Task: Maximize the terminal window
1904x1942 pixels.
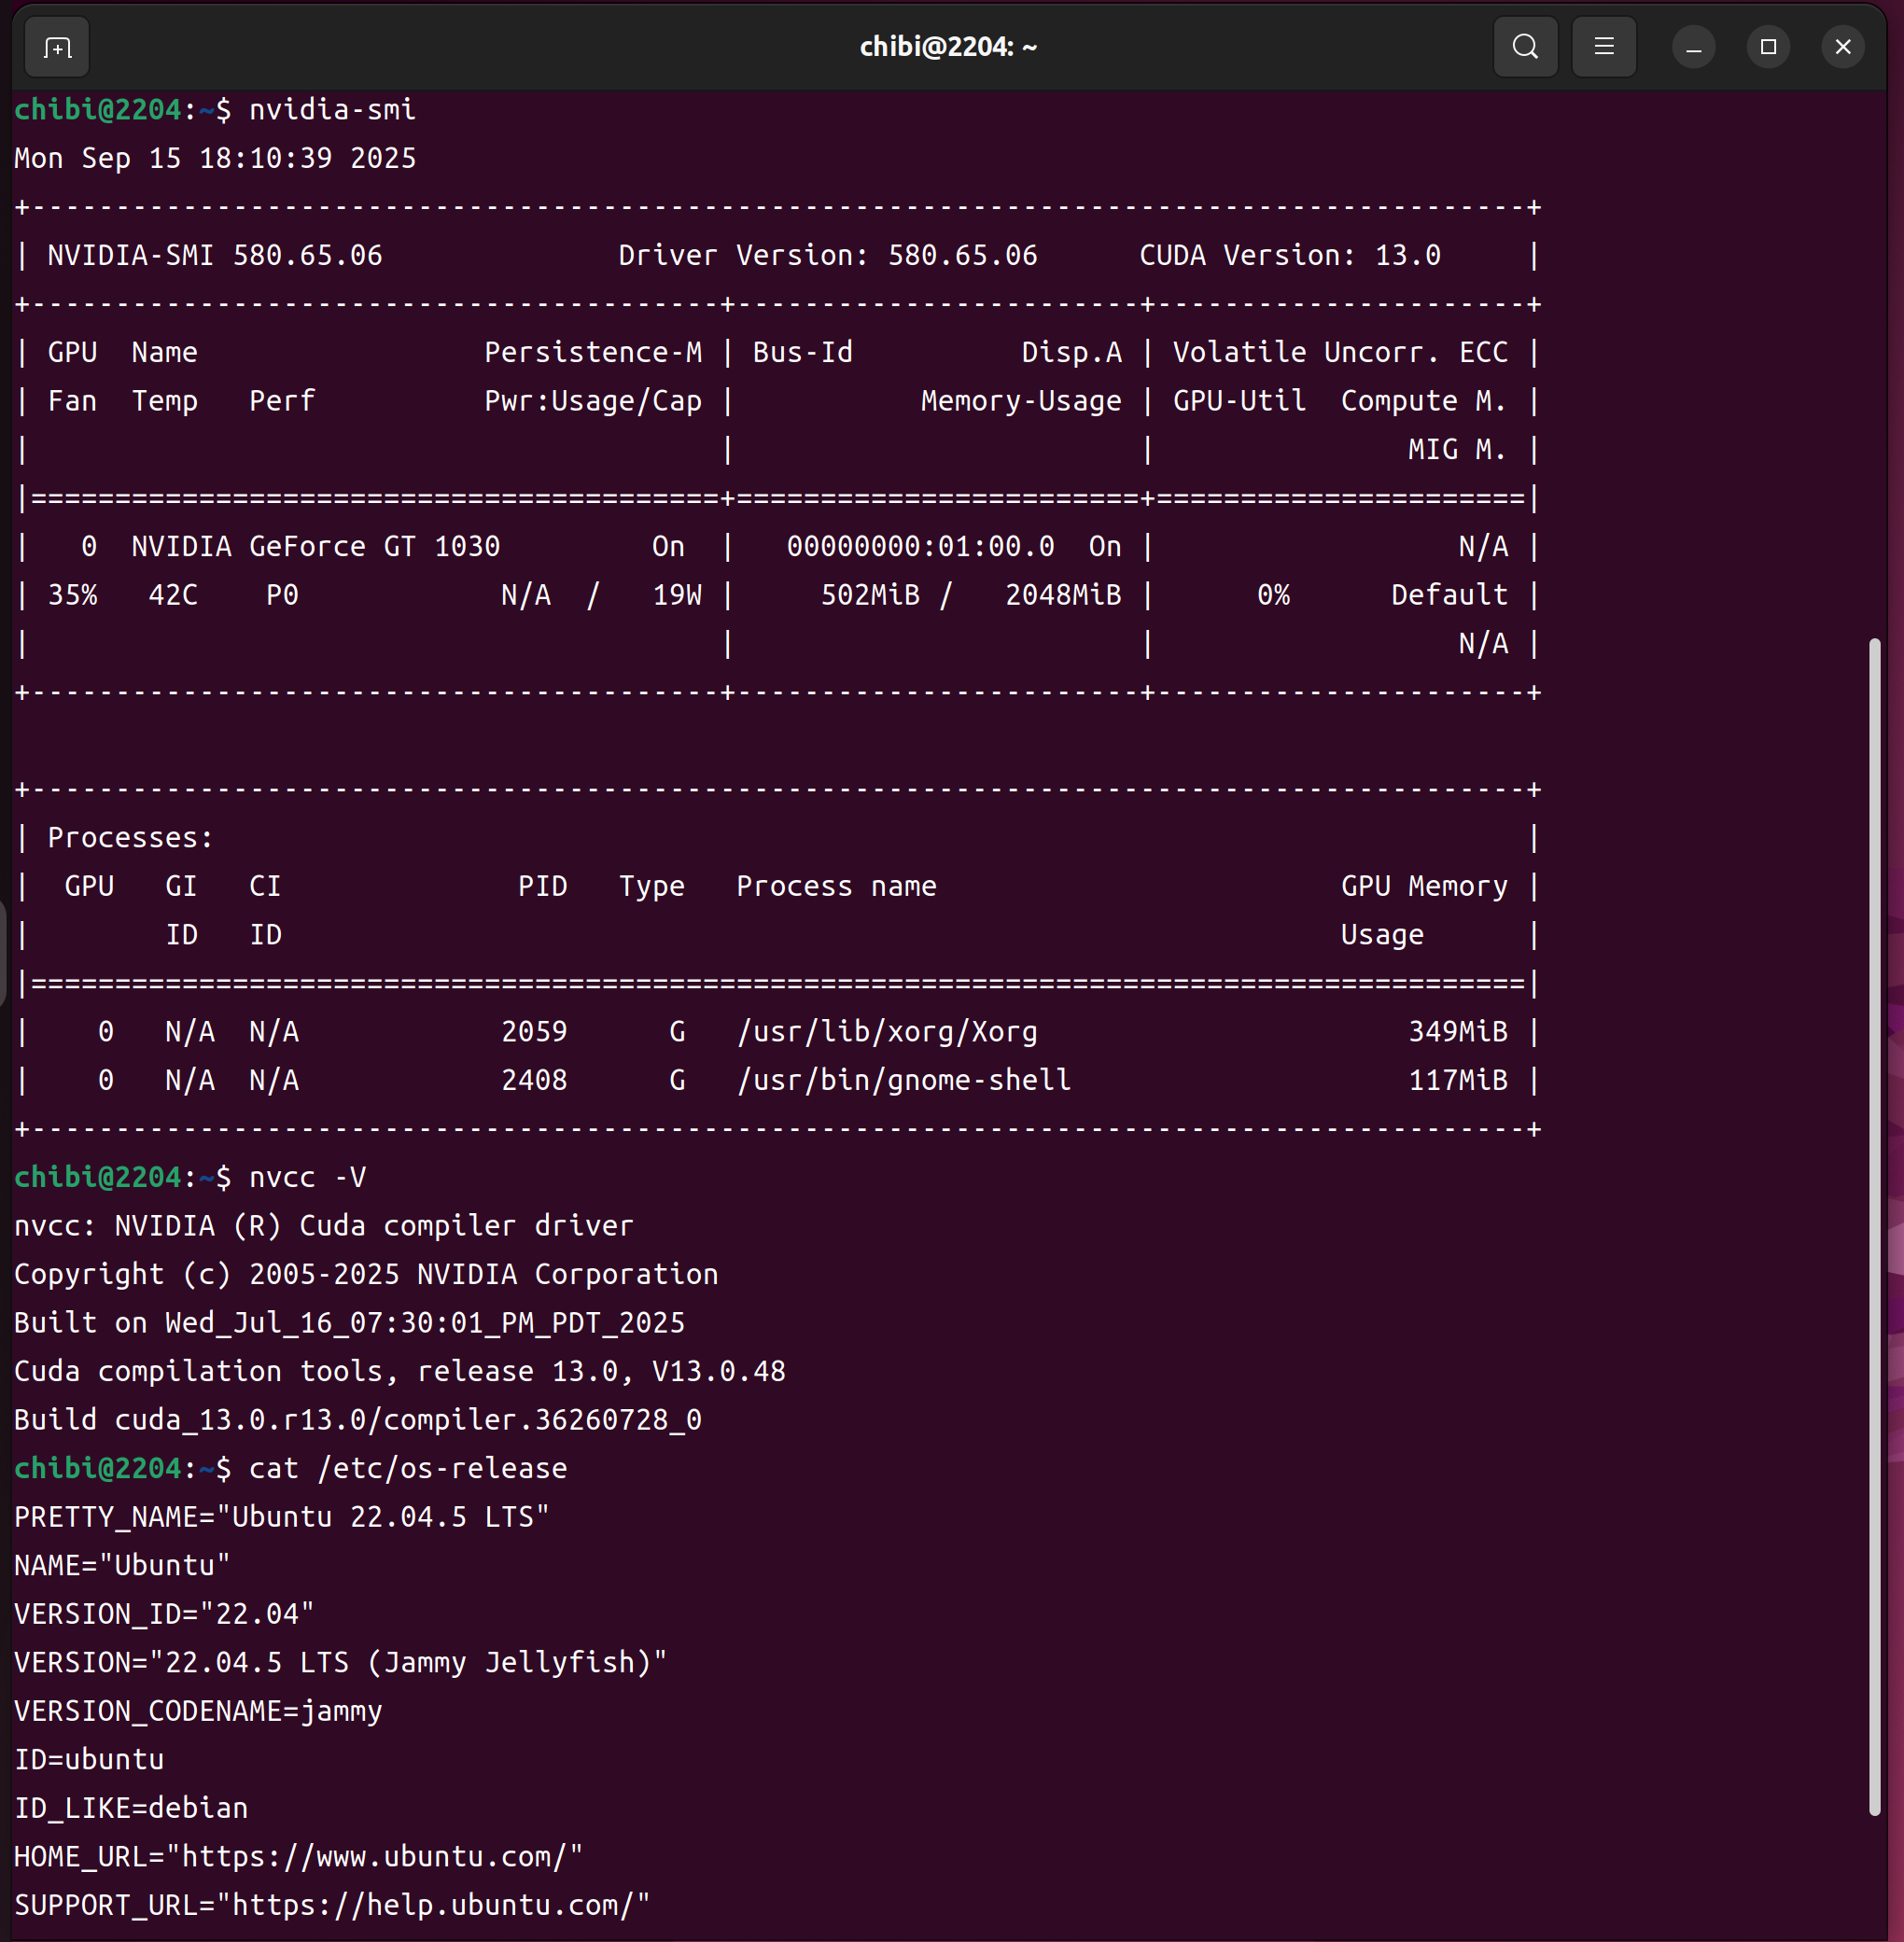Action: [x=1768, y=47]
